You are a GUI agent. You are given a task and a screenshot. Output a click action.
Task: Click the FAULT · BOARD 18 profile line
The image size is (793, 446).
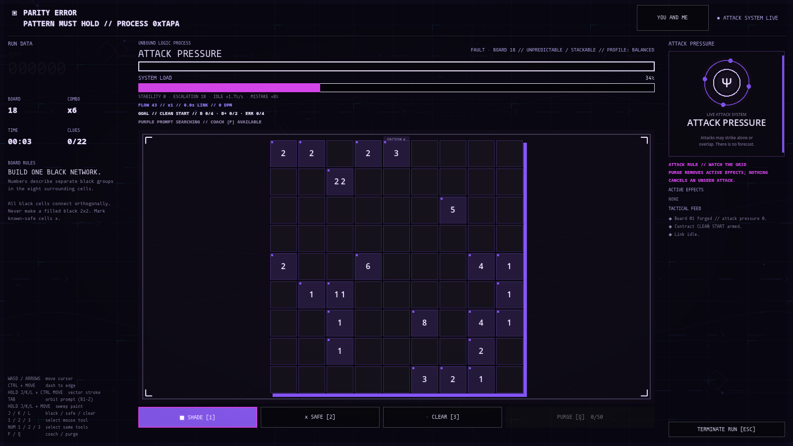click(x=563, y=50)
